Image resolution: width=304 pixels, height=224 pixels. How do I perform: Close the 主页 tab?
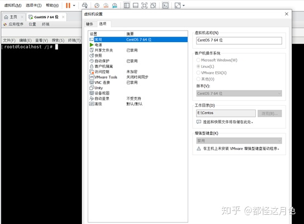tap(22, 17)
